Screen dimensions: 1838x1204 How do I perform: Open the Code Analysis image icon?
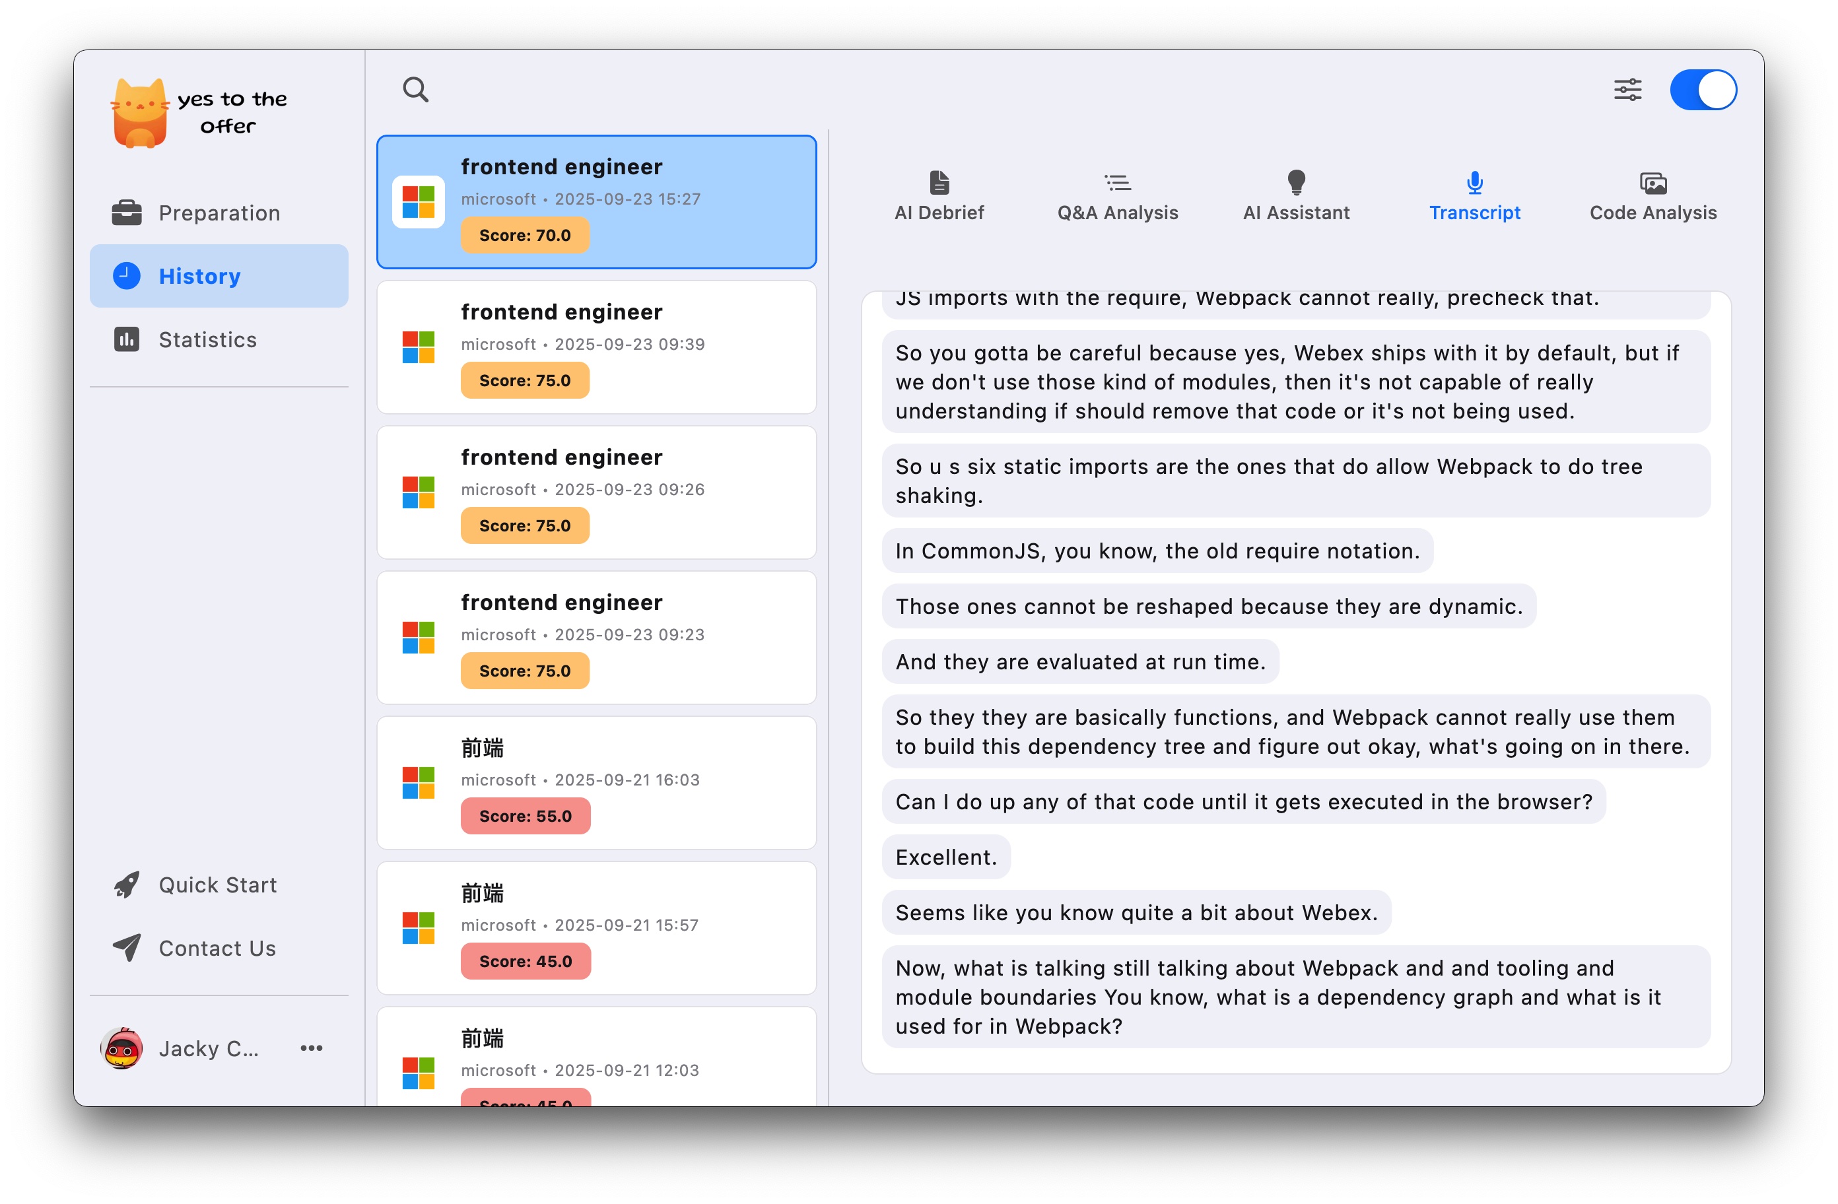(x=1652, y=183)
